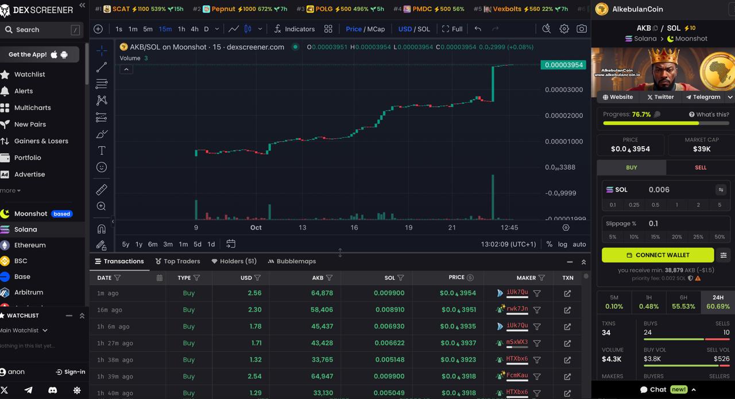Select the brush drawing tool
Viewport: 735px width, 399px height.
tap(102, 134)
